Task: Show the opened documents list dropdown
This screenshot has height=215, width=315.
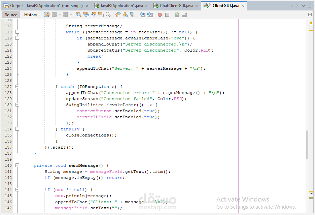Action: coord(303,6)
